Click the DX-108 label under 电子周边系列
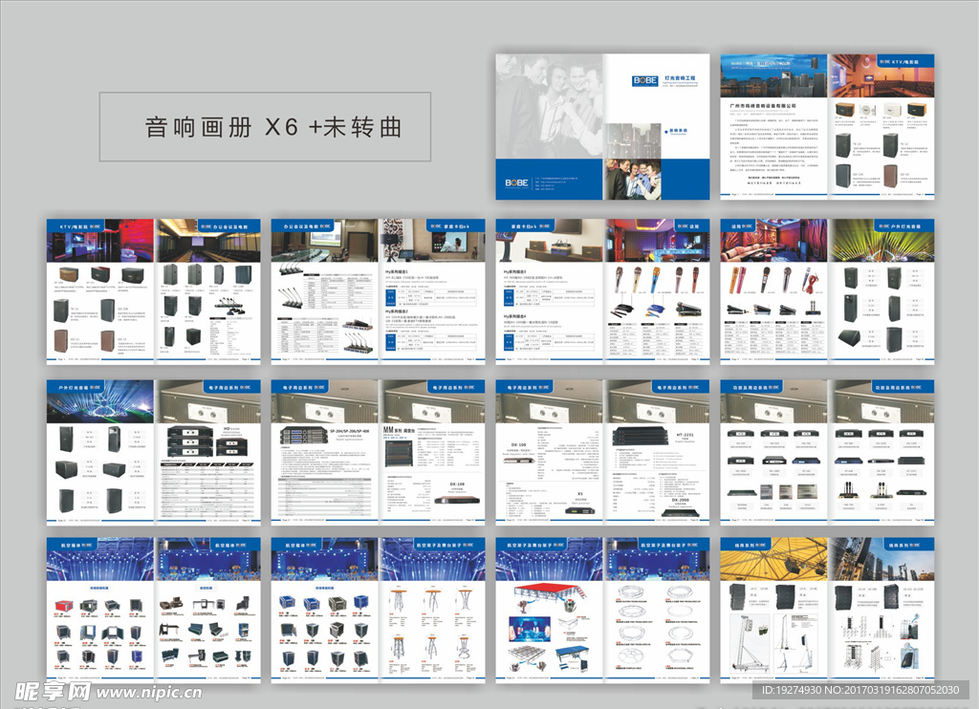 (x=518, y=443)
